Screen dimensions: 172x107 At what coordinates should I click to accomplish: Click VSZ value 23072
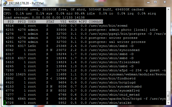click(61, 50)
